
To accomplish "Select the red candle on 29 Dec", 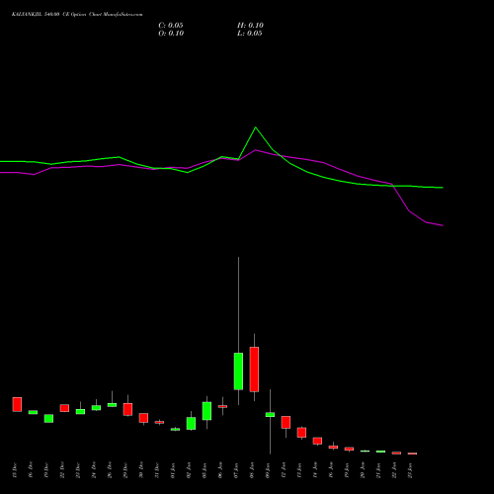I will point(127,409).
